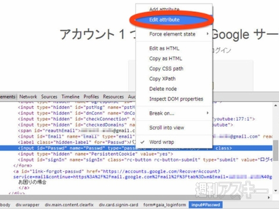279x209 pixels.
Task: Click the vertical scrollbar thumb in DOM panel
Action: click(x=276, y=150)
